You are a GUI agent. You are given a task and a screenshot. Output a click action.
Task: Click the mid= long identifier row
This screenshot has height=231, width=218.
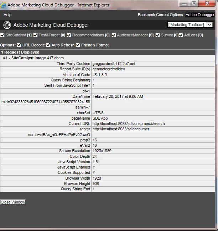click(46, 102)
